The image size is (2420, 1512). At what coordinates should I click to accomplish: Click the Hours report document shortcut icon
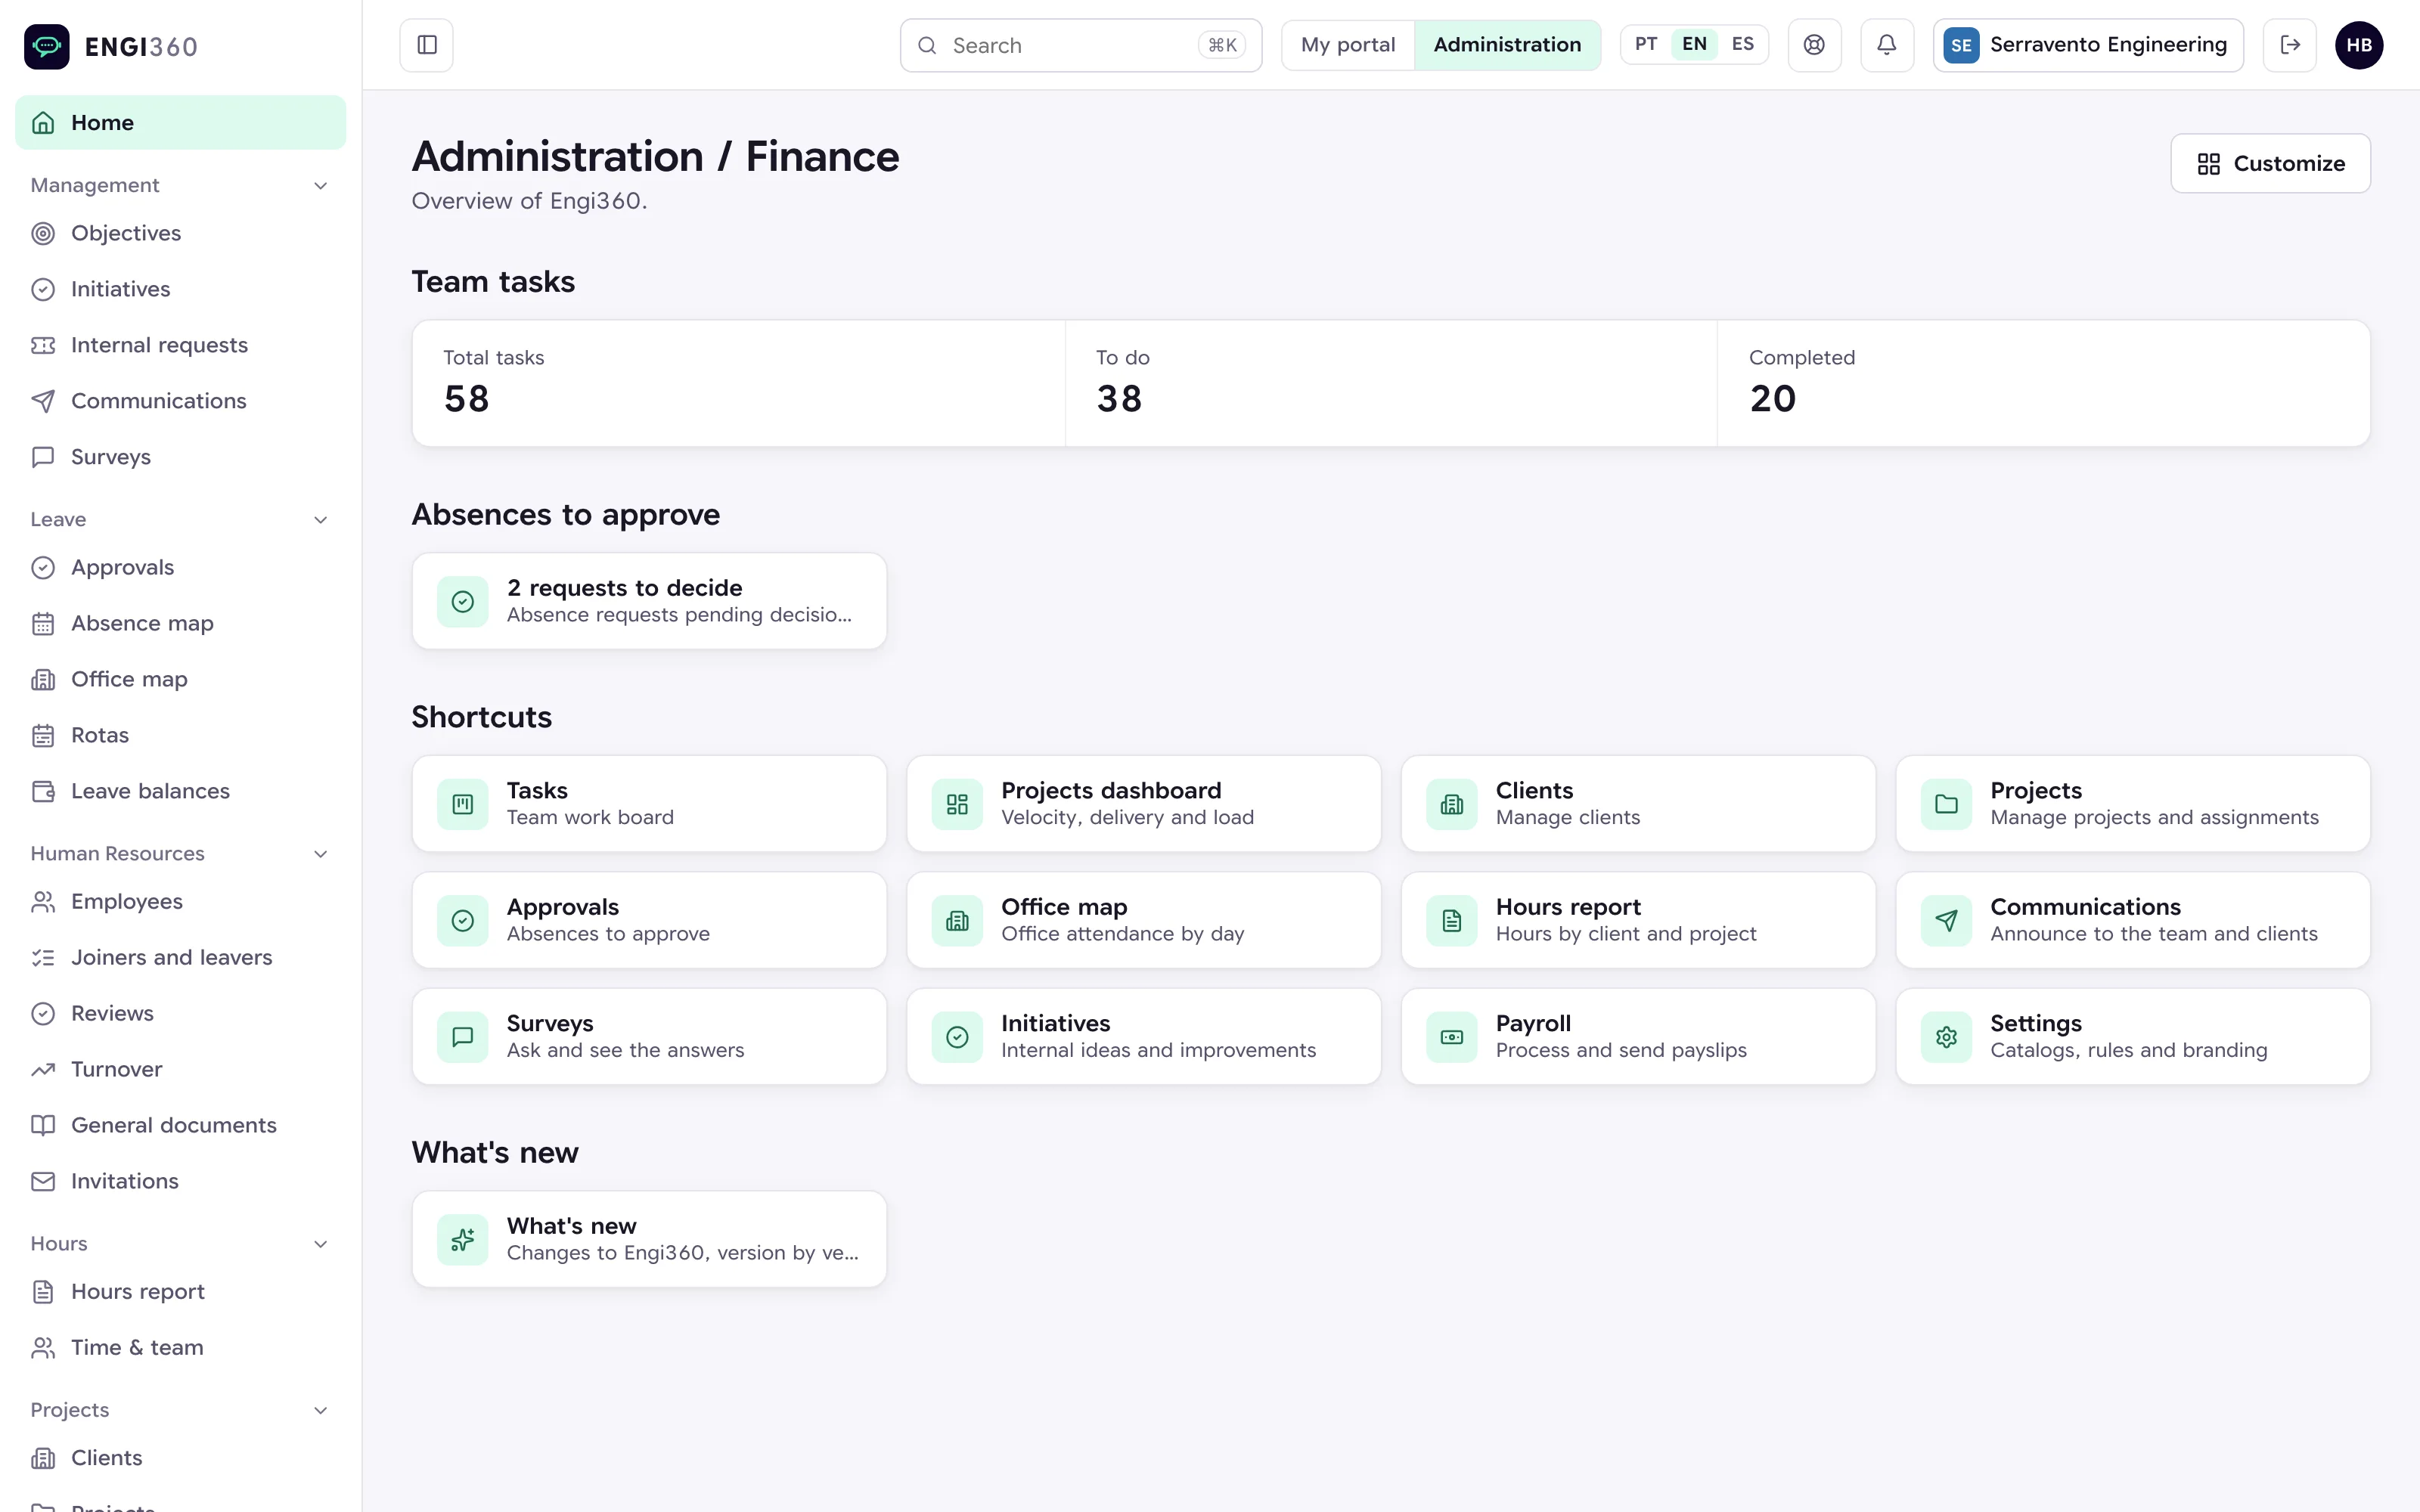(1452, 920)
